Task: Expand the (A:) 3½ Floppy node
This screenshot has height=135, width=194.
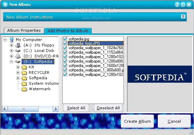Action: 11,45
